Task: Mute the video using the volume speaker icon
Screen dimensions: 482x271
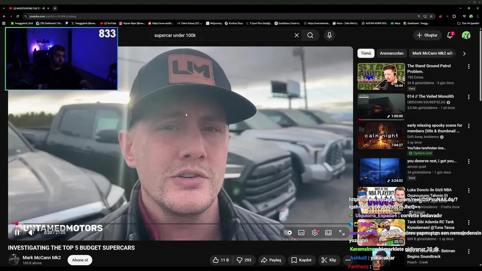Action: (31, 233)
